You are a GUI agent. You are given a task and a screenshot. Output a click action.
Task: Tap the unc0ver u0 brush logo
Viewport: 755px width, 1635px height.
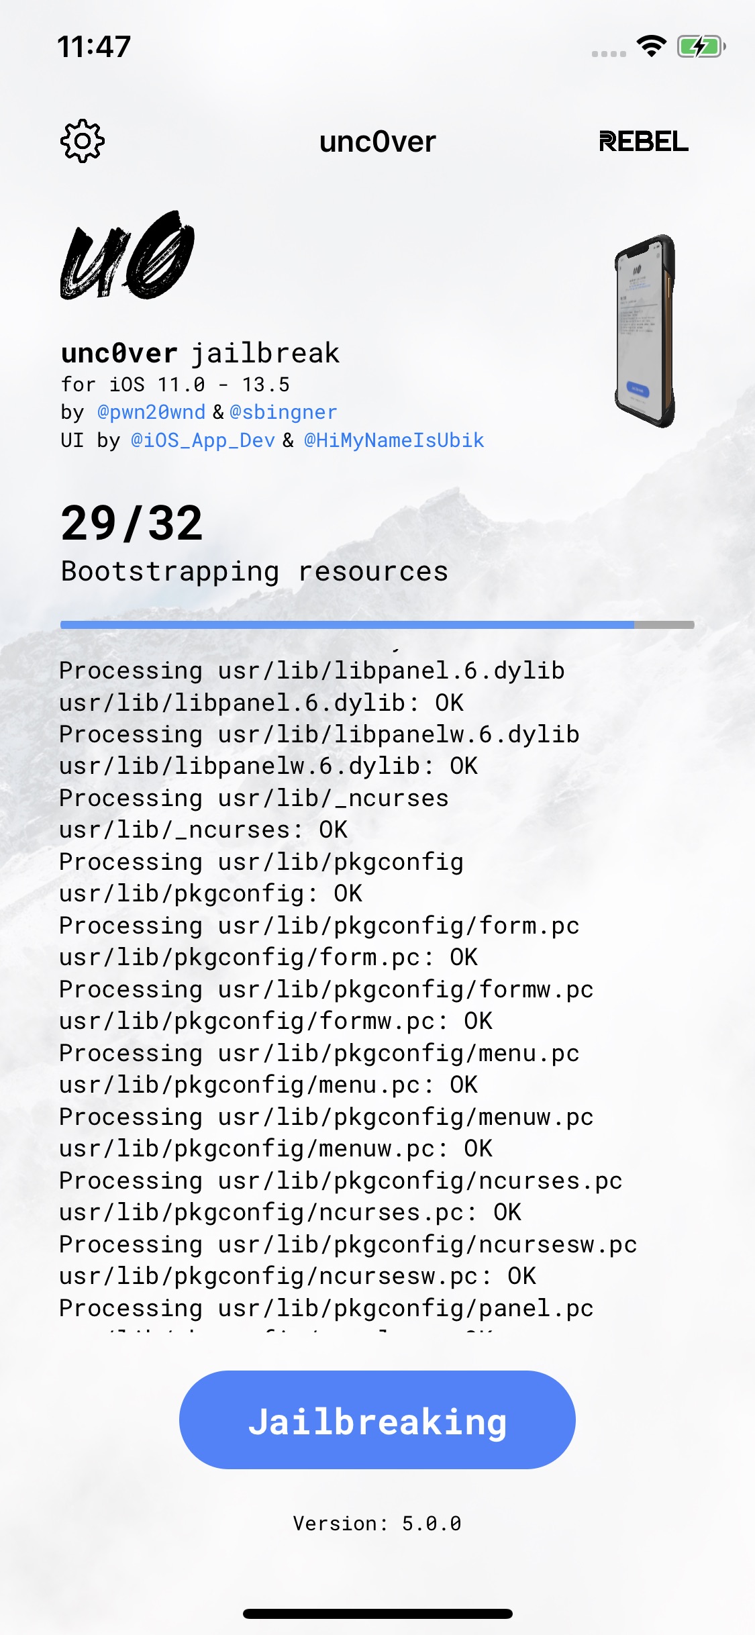coord(128,255)
